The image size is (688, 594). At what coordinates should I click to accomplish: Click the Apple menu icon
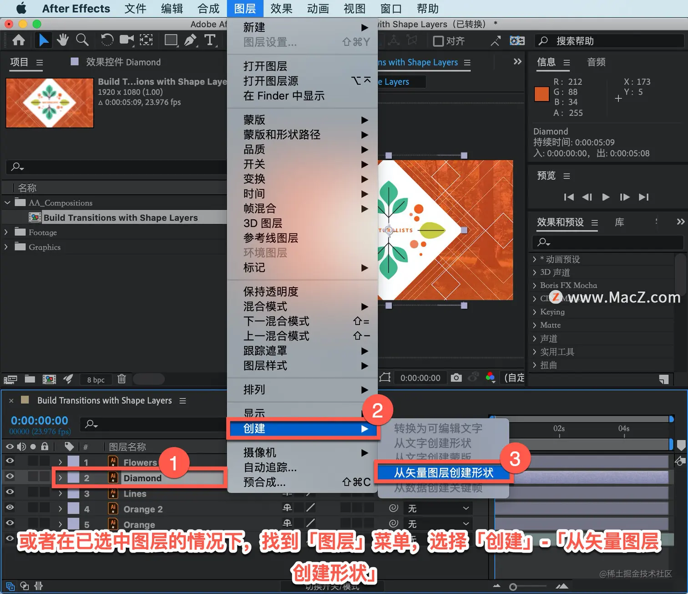[x=21, y=8]
